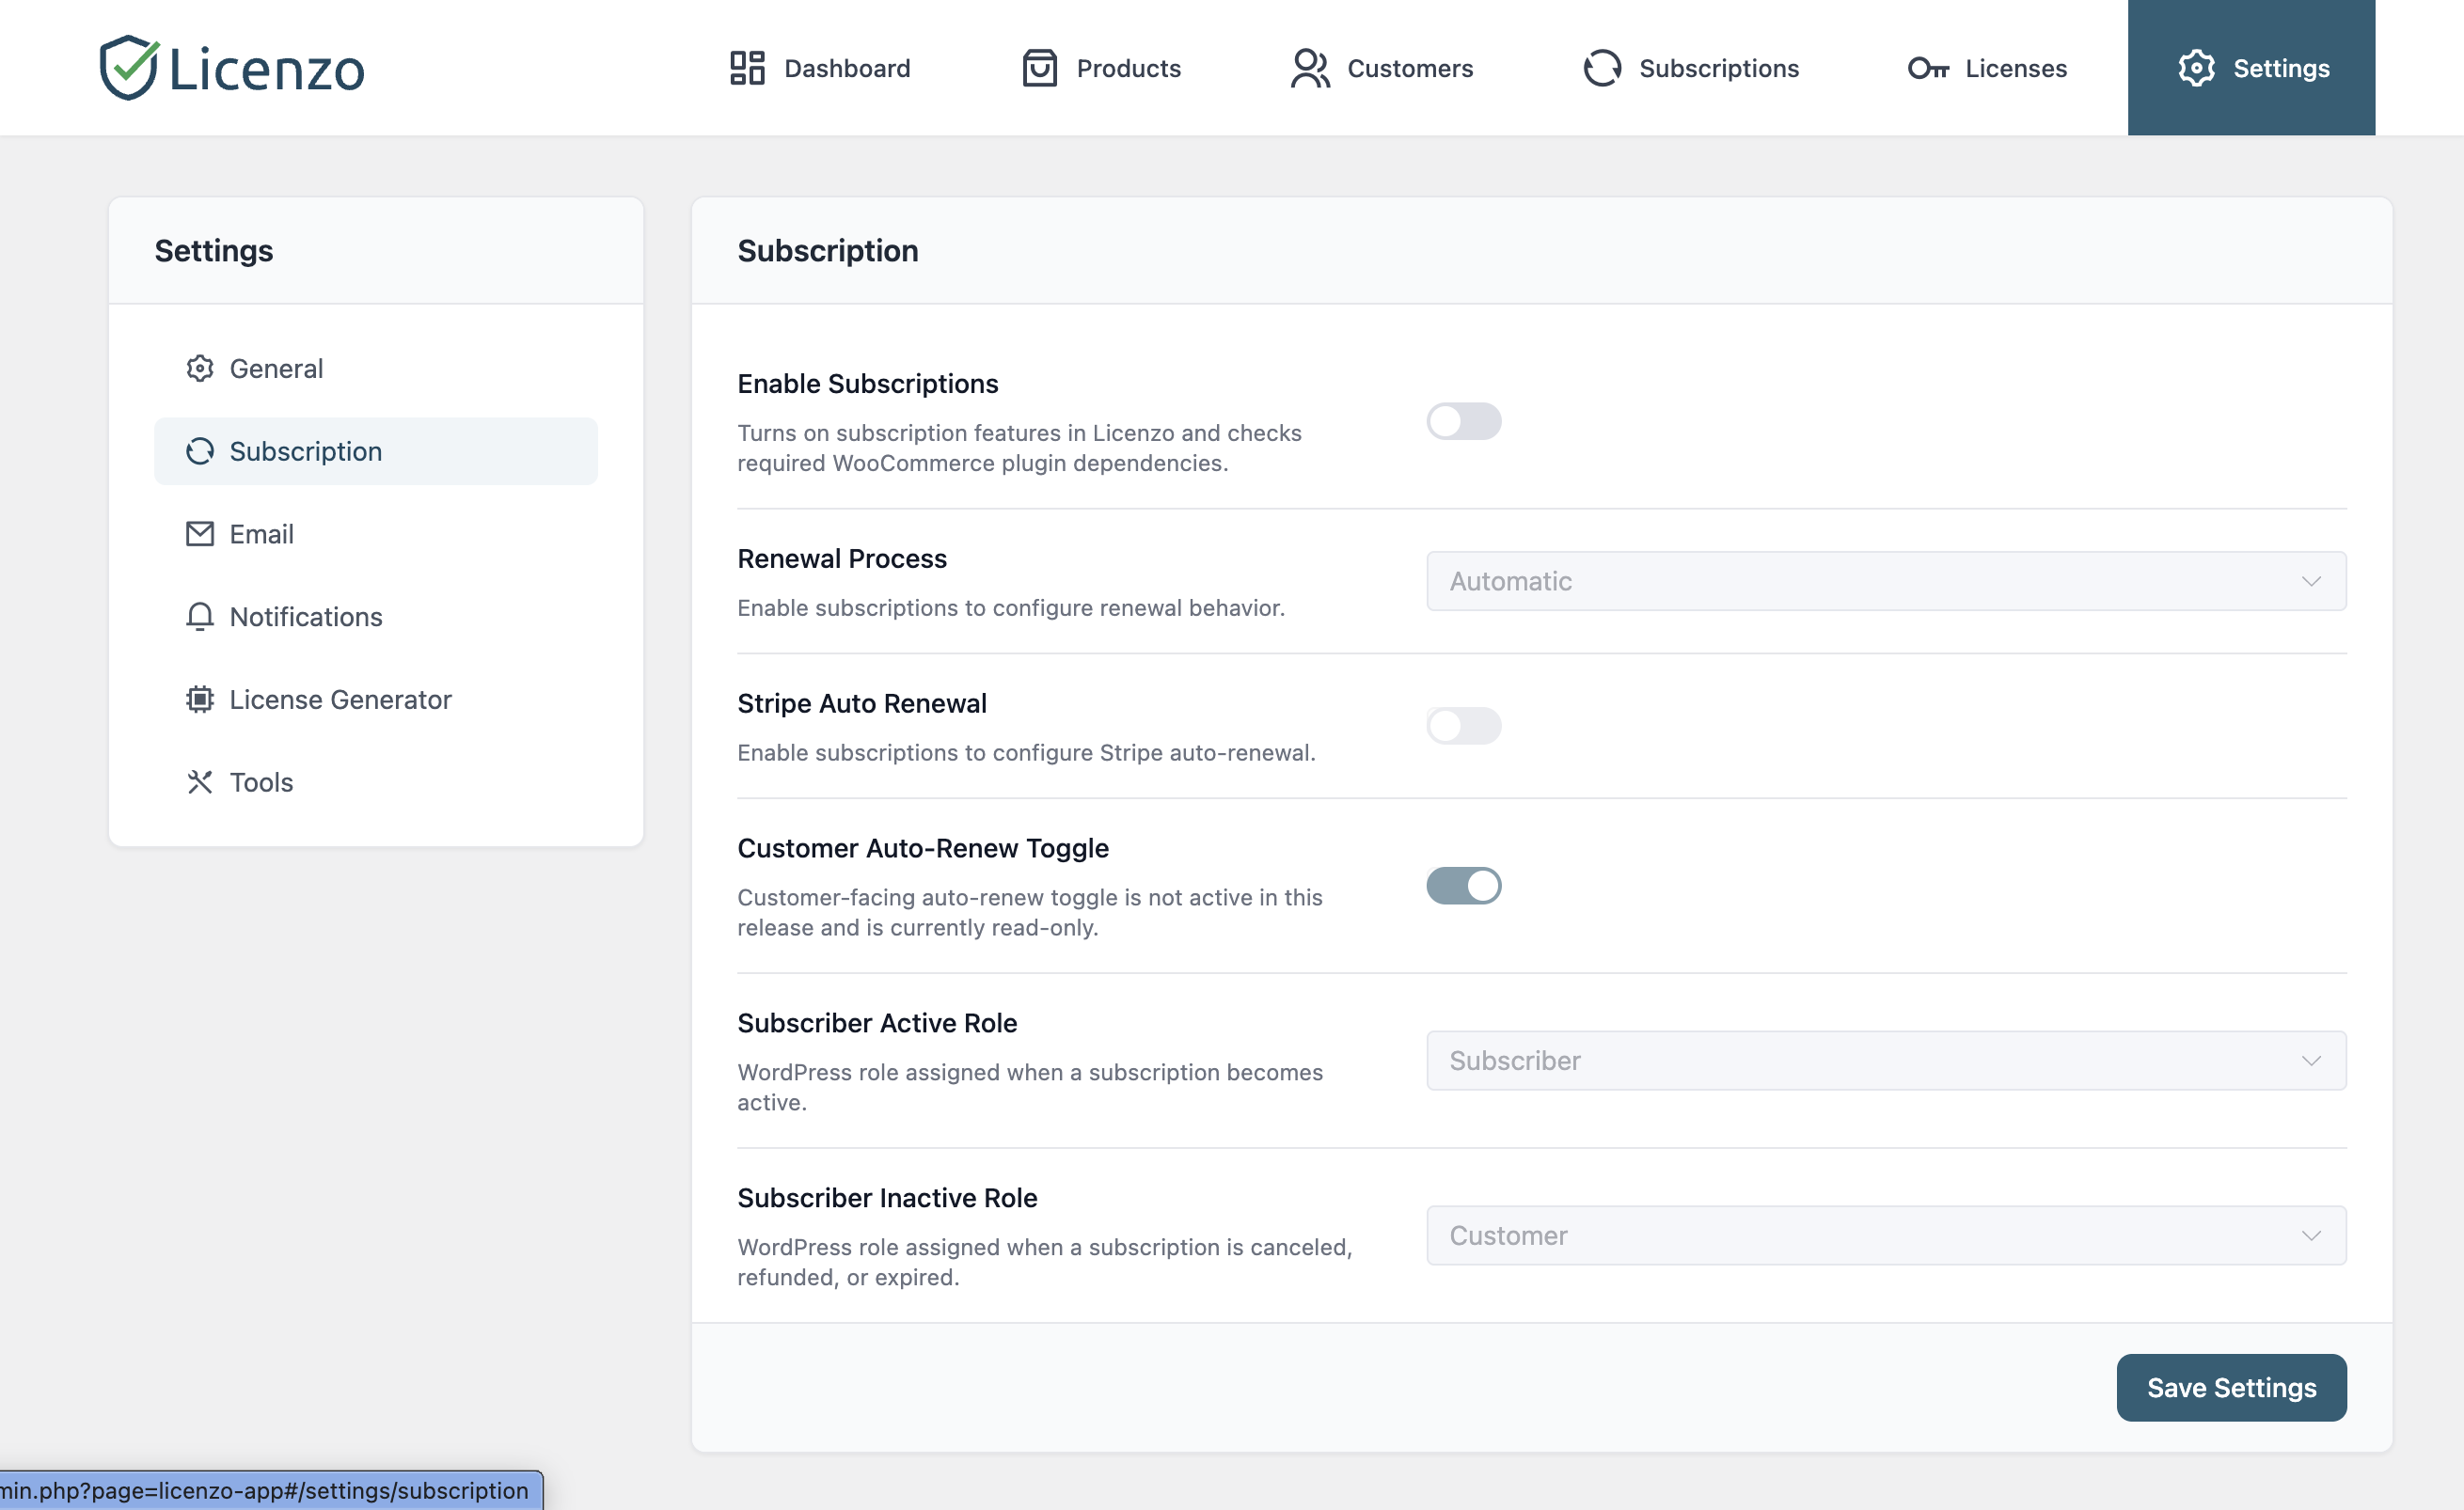Open the Renewal Process dropdown
The height and width of the screenshot is (1510, 2464).
1884,581
